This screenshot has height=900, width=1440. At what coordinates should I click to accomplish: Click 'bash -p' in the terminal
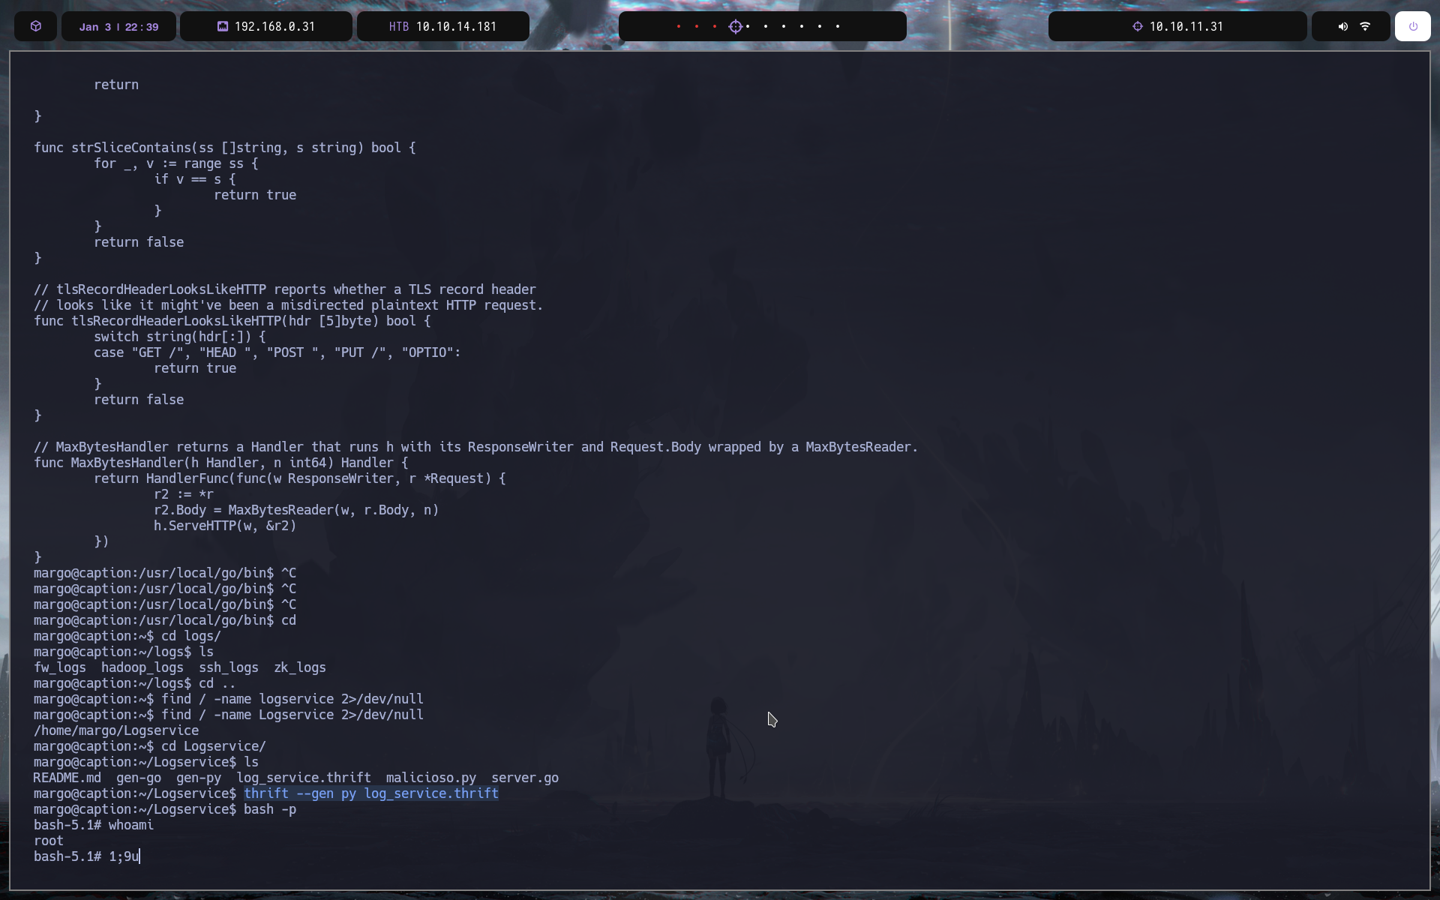pos(270,809)
